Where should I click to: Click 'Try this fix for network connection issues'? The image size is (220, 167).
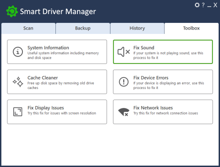165,113
